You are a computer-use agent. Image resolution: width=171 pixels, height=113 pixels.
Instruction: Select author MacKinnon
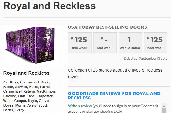[46, 91]
